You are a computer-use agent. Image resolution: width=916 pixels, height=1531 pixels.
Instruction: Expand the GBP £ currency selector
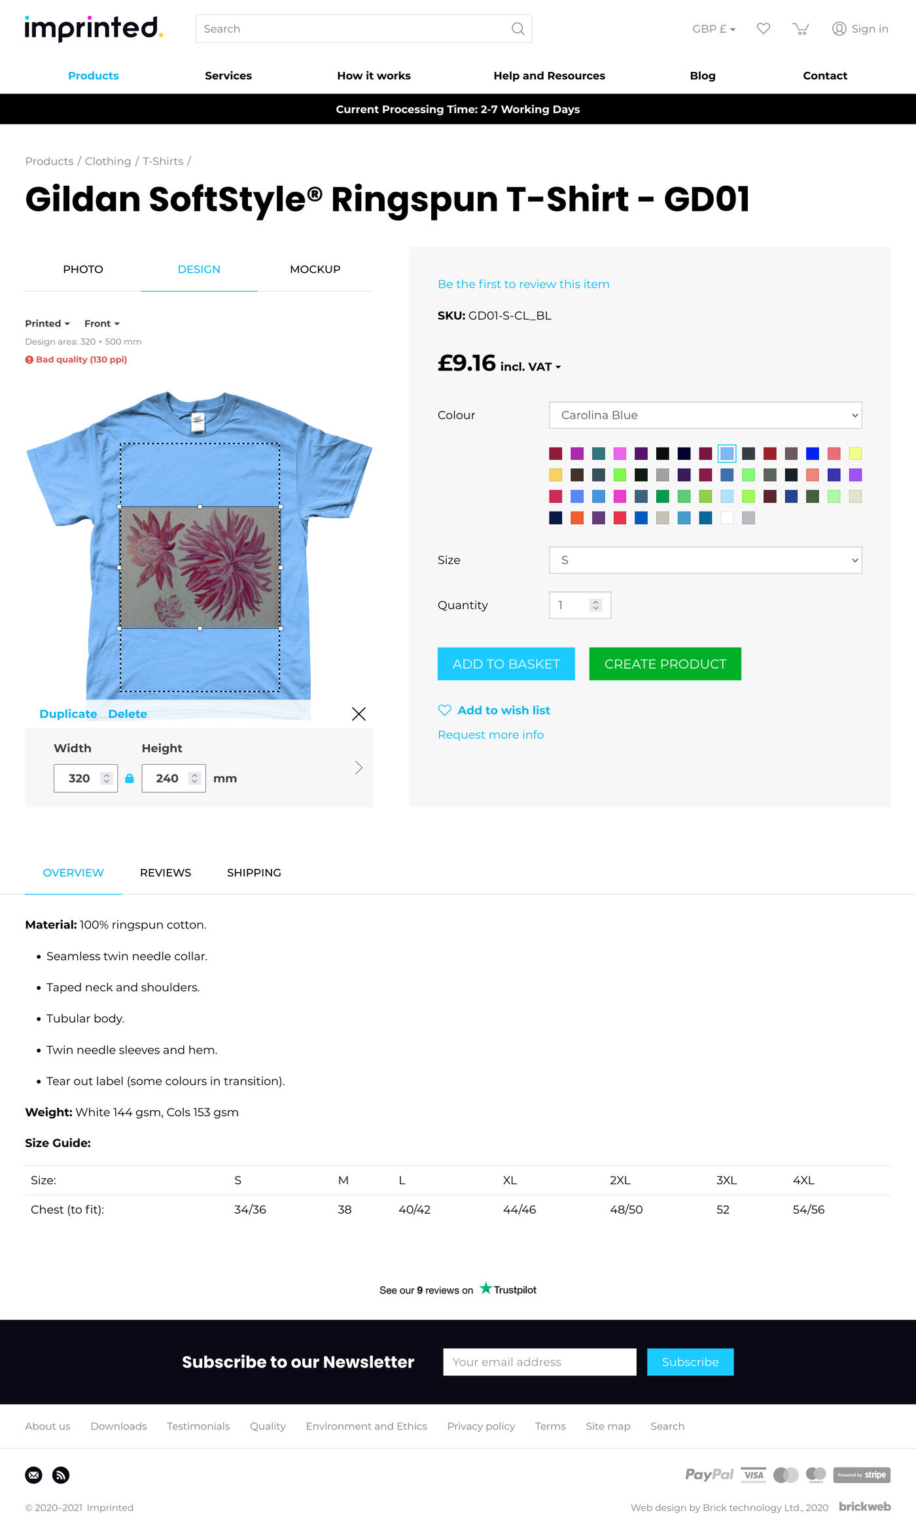714,29
